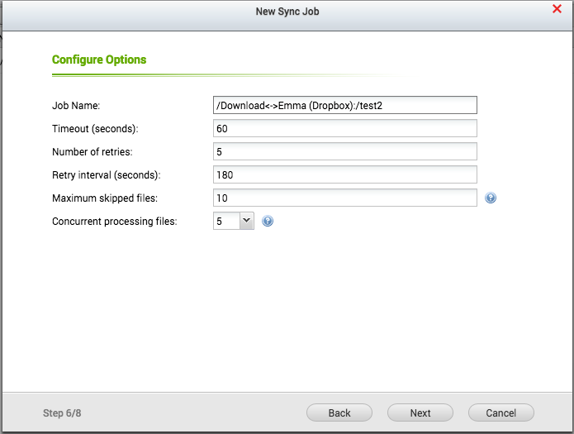Click the "Retry interval (seconds):" label

point(106,174)
